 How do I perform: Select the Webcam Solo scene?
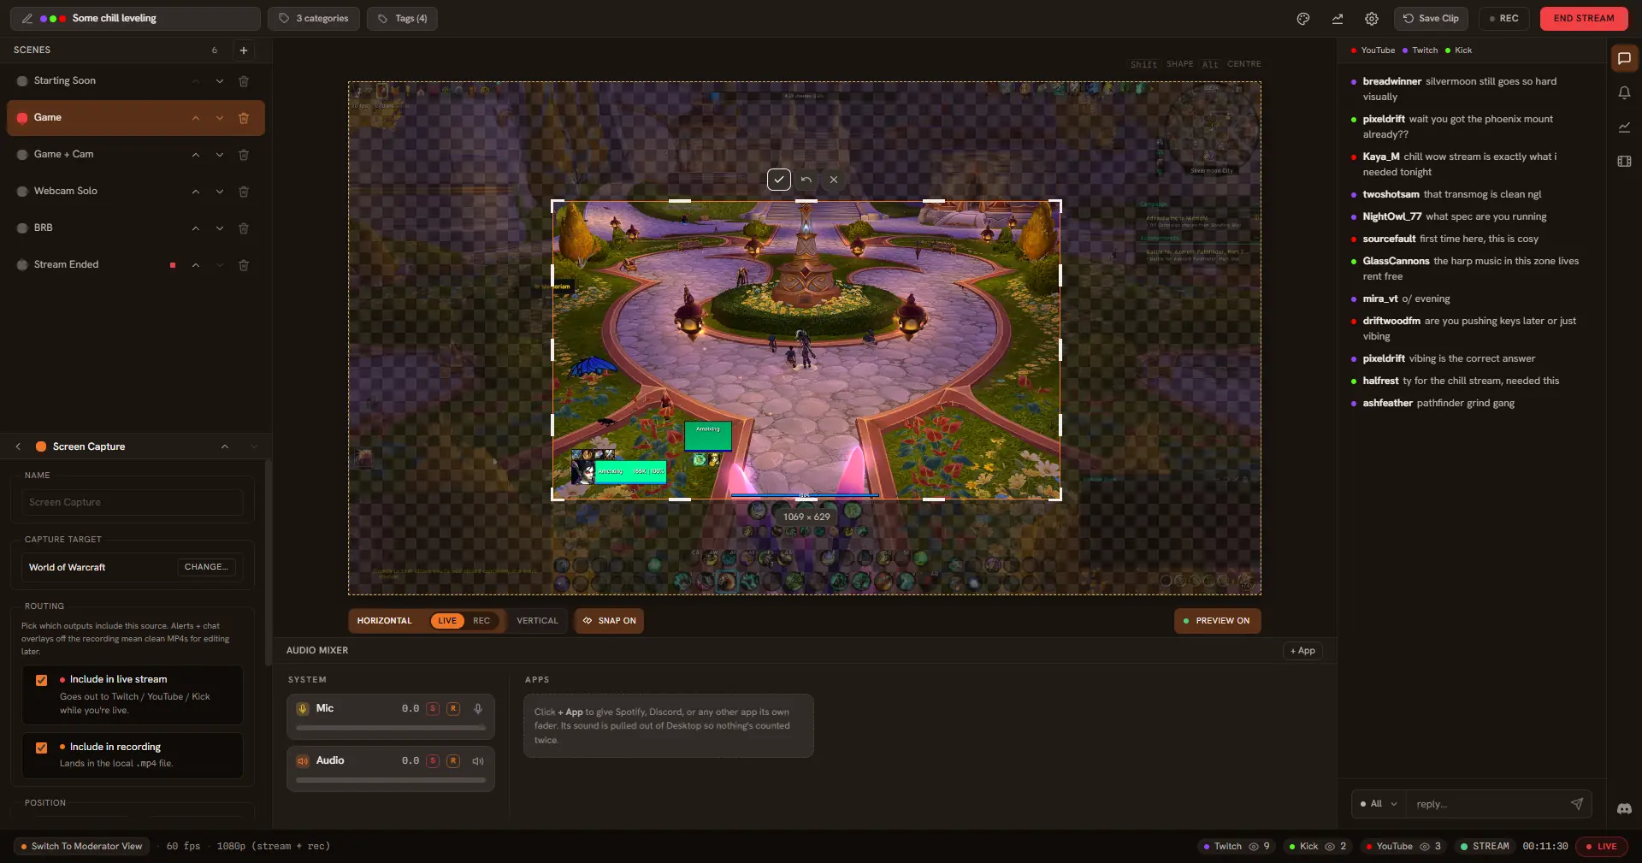pos(135,192)
